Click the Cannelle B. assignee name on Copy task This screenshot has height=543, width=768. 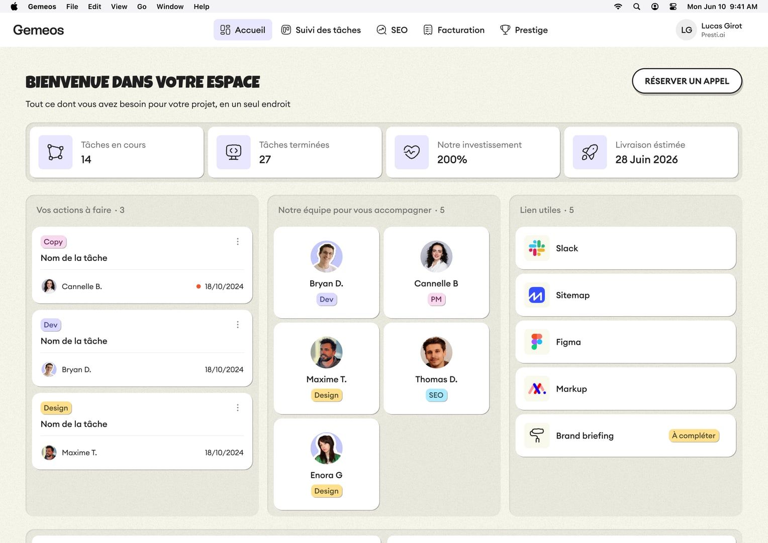(82, 287)
